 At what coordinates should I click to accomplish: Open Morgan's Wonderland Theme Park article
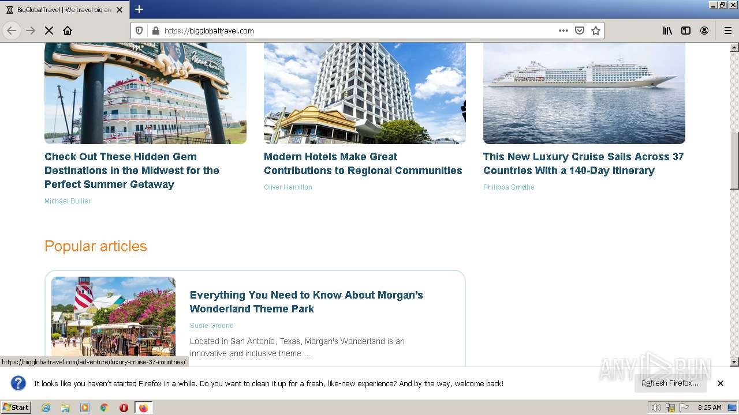tap(307, 302)
